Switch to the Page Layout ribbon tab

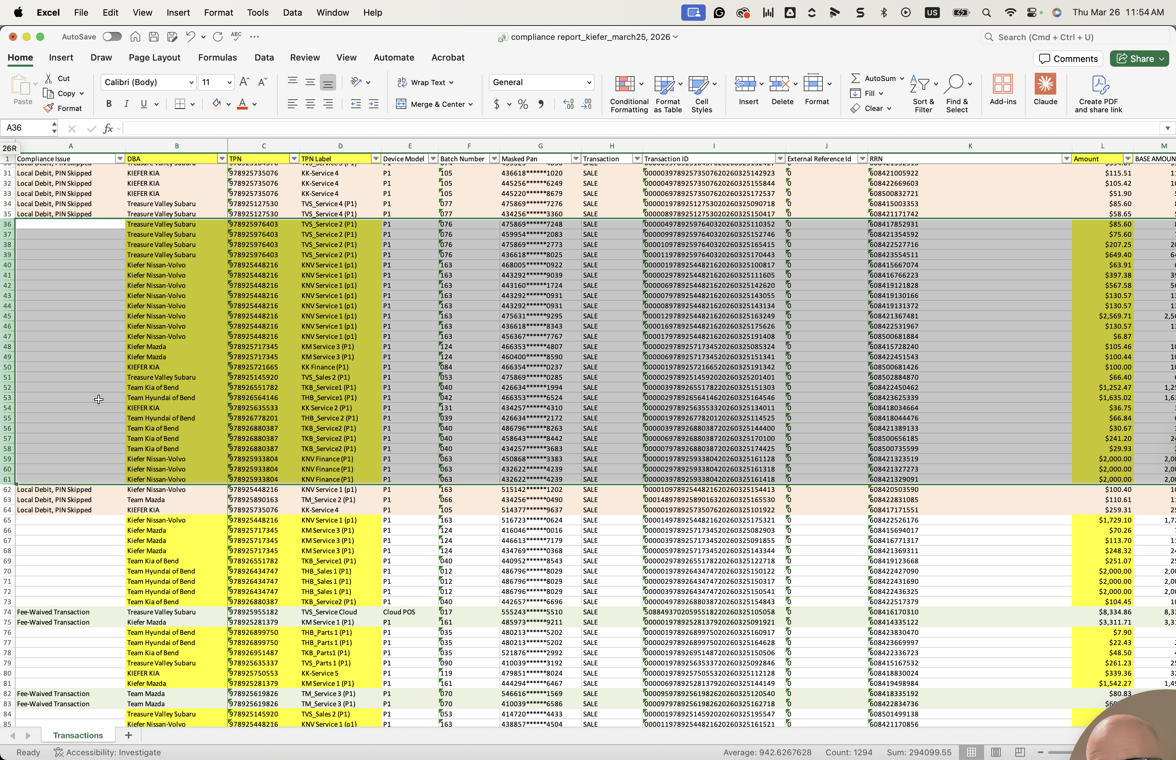[x=154, y=57]
